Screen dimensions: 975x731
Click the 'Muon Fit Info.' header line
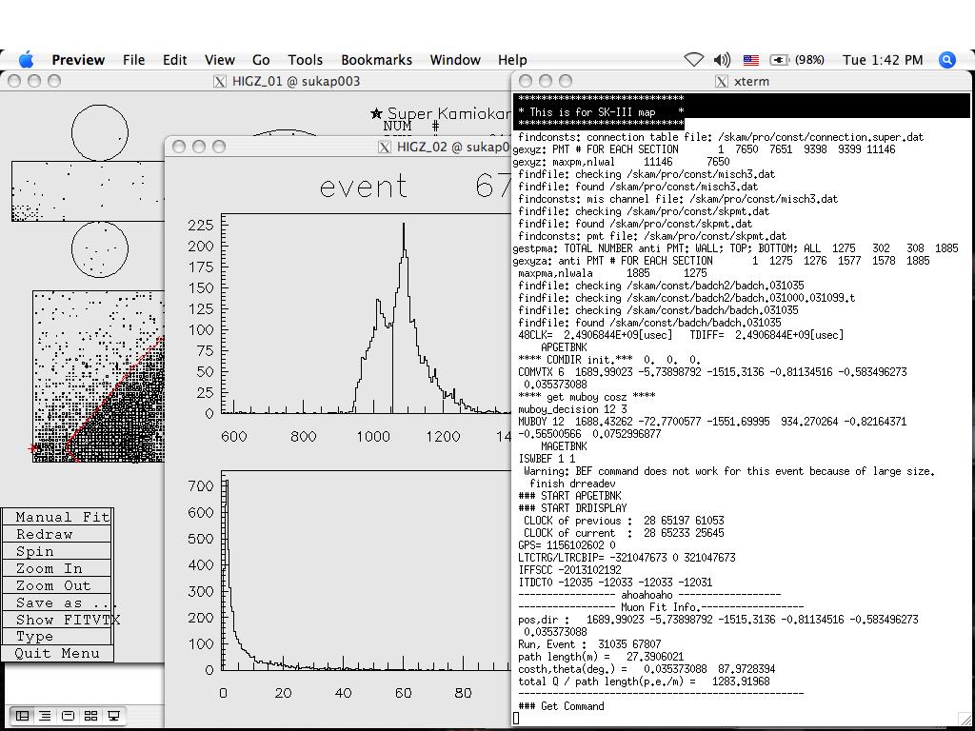tap(661, 606)
